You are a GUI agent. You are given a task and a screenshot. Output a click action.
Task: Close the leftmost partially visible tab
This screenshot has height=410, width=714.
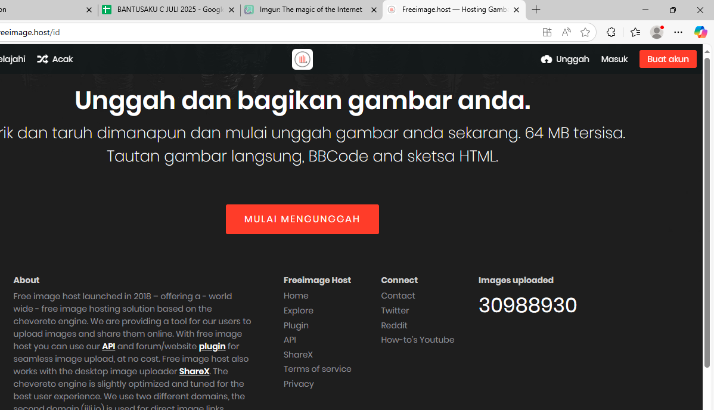89,10
